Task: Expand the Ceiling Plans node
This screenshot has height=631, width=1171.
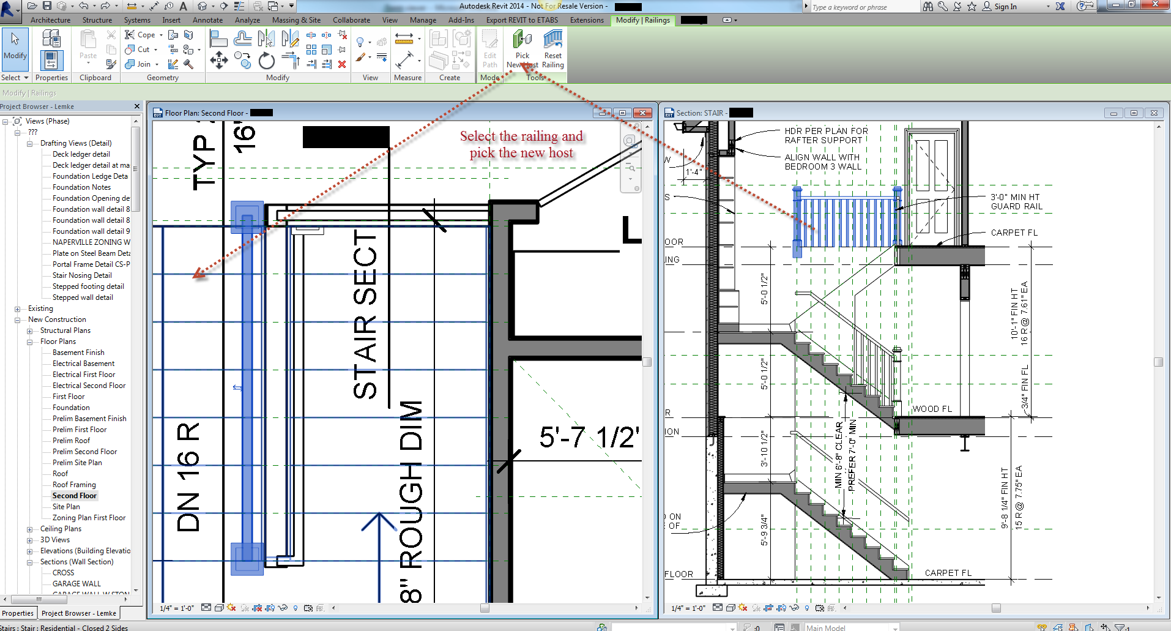Action: coord(29,529)
